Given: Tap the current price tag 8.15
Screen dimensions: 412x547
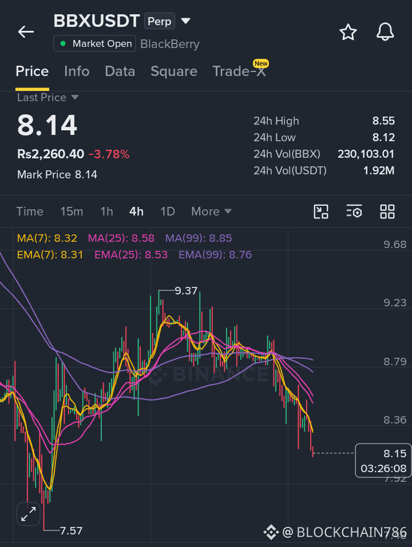Looking at the screenshot, I should pos(383,461).
